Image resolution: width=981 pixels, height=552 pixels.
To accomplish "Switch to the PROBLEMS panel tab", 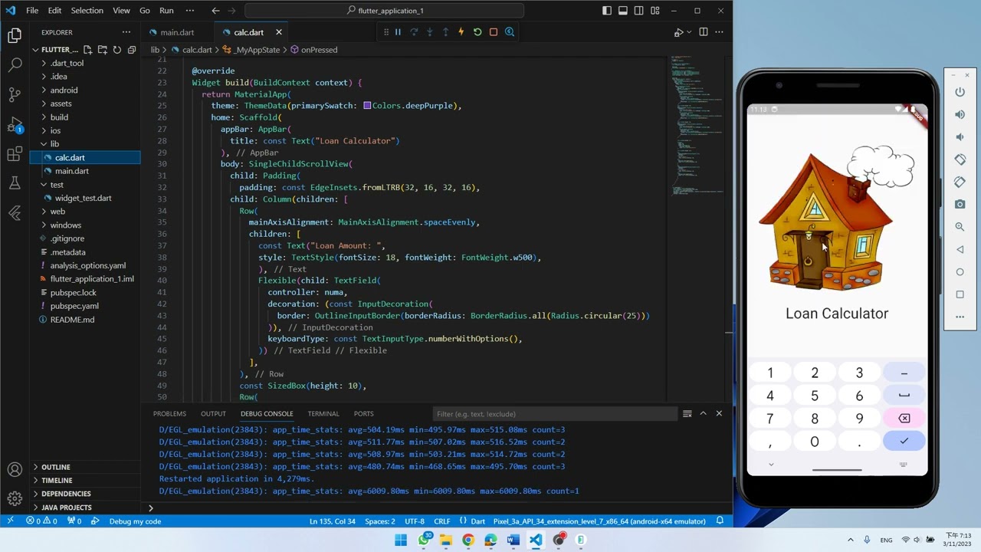I will coord(169,414).
